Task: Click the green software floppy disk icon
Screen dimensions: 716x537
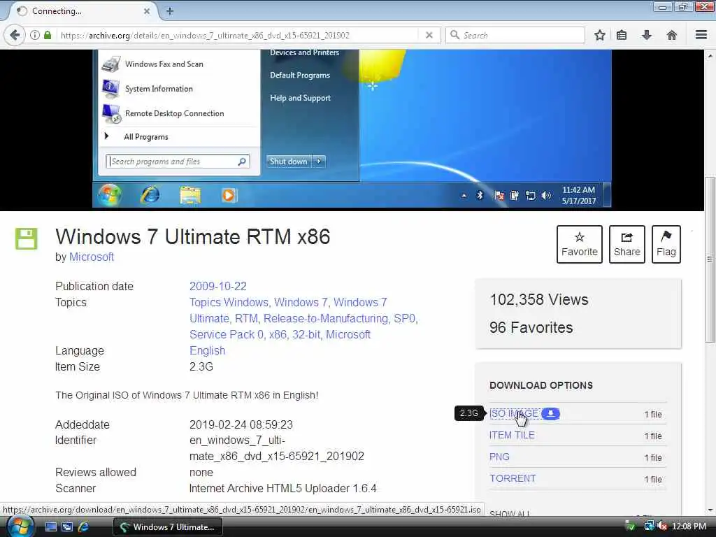Action: coord(27,238)
